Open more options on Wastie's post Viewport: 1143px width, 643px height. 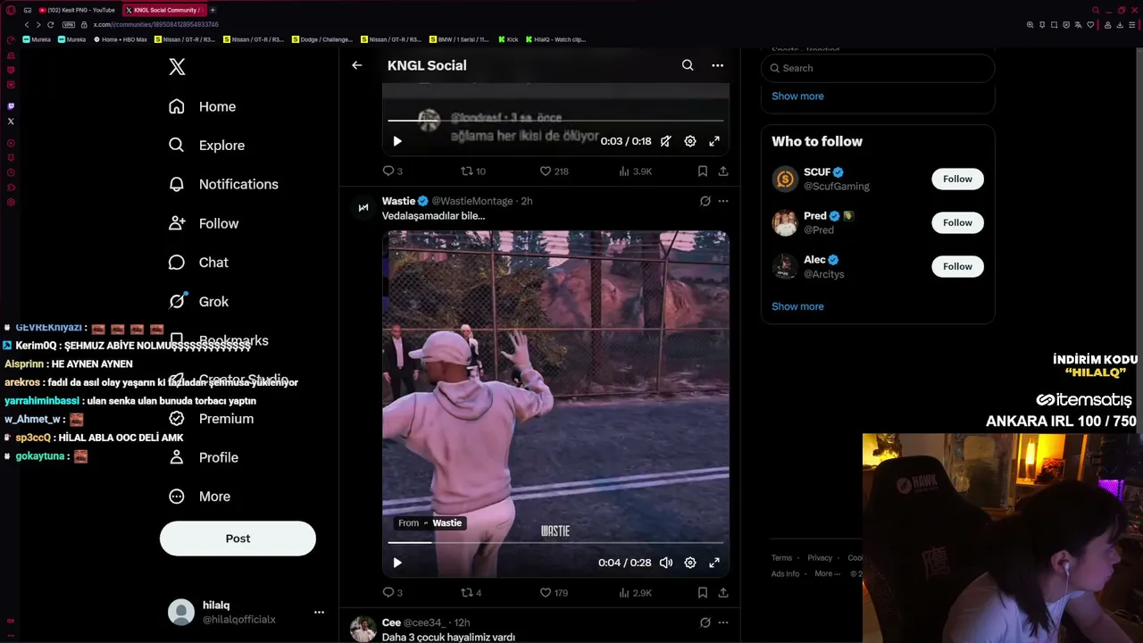(x=723, y=201)
